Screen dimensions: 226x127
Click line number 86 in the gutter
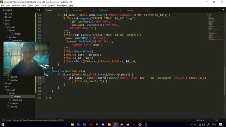(40, 98)
